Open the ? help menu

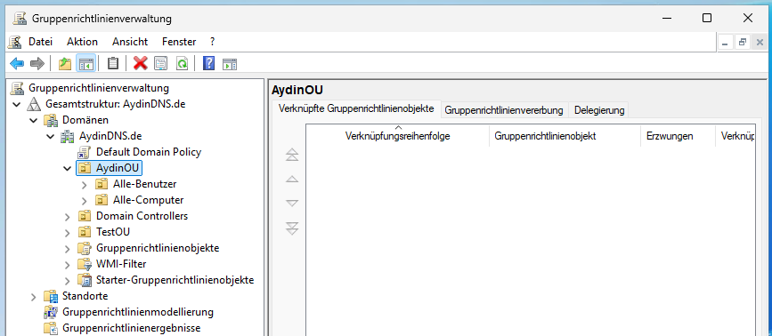coord(212,42)
